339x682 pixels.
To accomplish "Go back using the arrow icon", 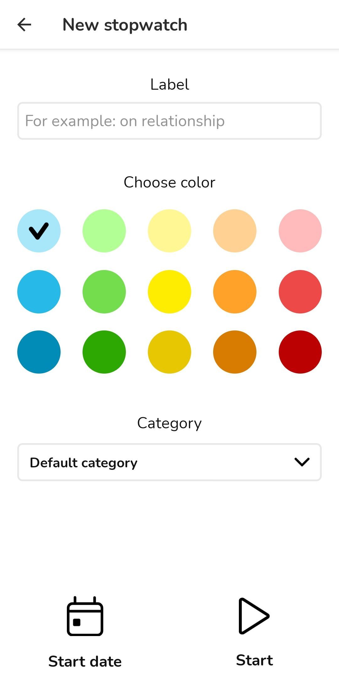I will (x=24, y=25).
